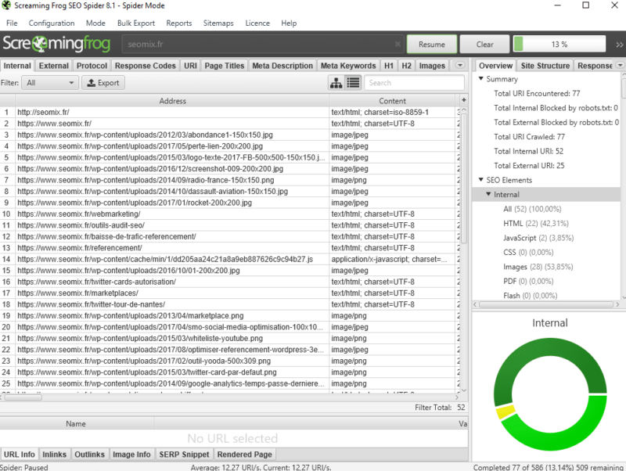Open the Rendered Page bottom tab
The image size is (626, 471).
click(x=244, y=455)
